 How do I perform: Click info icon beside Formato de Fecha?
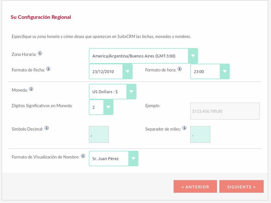[x=48, y=69]
